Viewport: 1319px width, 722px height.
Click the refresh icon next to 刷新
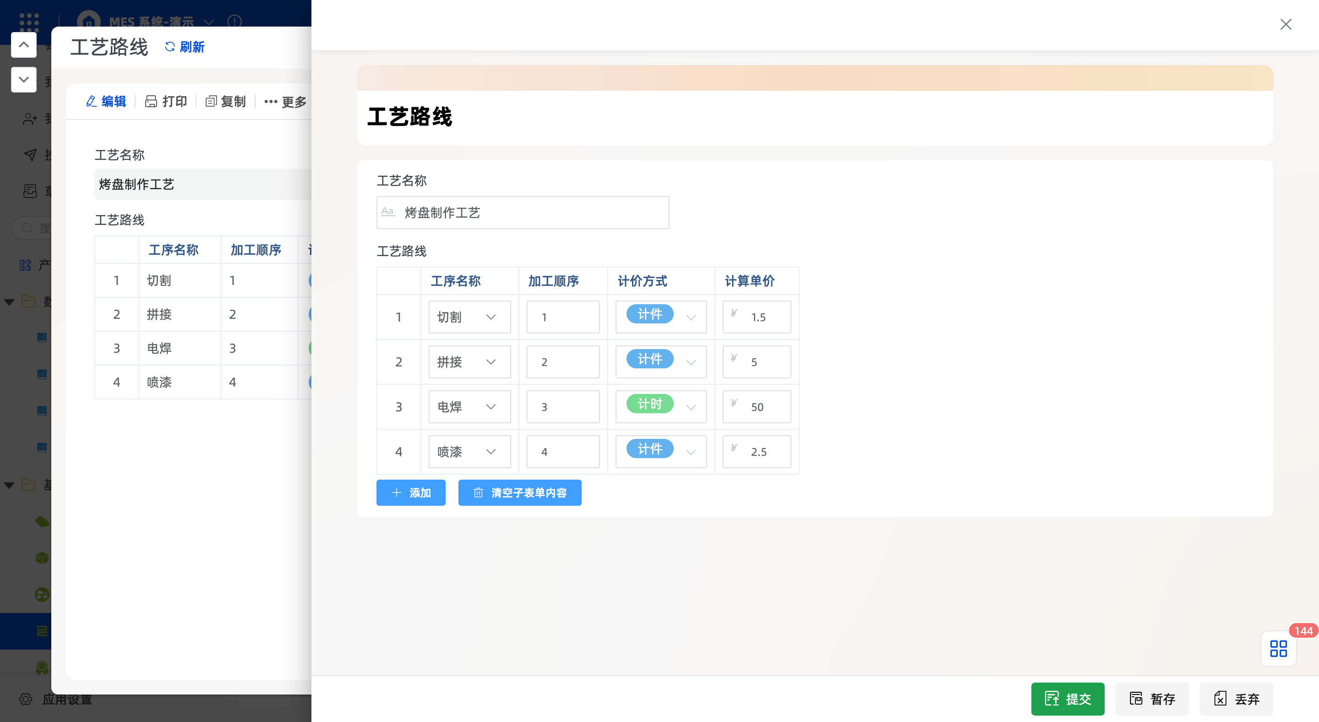pos(170,47)
